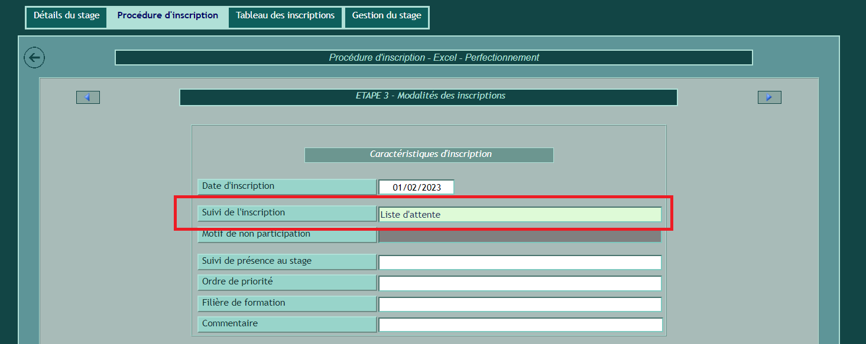The image size is (866, 344).
Task: Select the Procédure d'inscription tab
Action: 167,16
